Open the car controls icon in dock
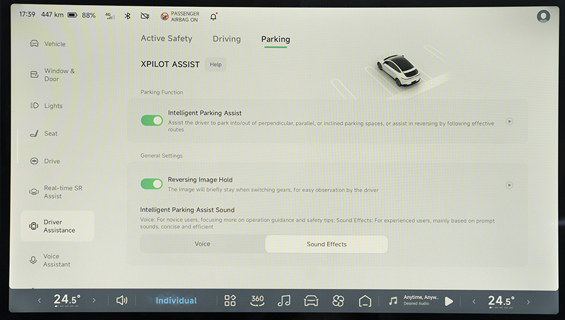565x320 pixels. pyautogui.click(x=311, y=301)
